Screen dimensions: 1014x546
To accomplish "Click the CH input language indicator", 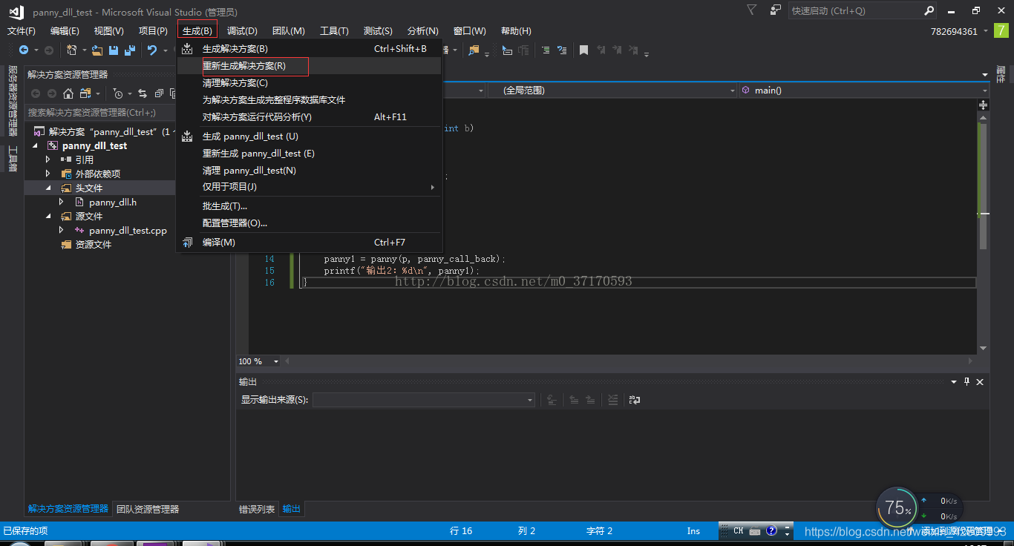I will click(739, 530).
